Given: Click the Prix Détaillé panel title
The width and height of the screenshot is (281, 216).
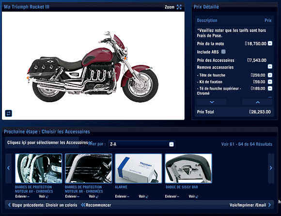Looking at the screenshot, I should [206, 7].
